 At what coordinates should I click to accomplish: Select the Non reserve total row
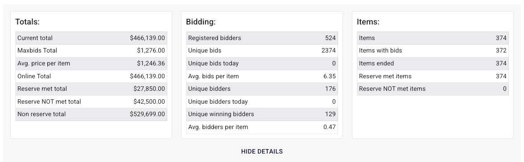coord(91,114)
